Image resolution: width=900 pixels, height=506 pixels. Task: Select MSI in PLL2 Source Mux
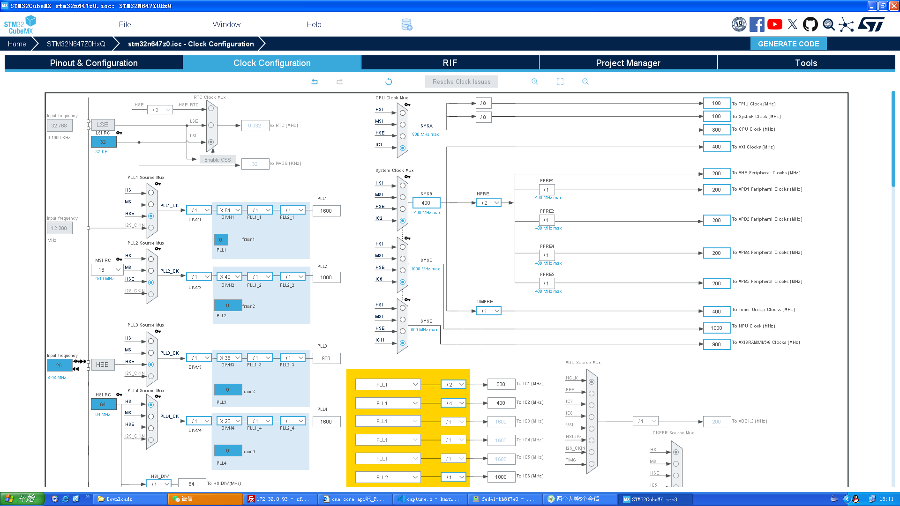pyautogui.click(x=151, y=271)
